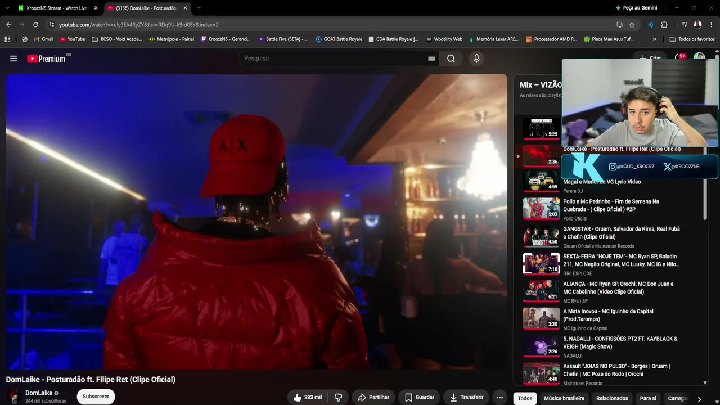Open the tab search dropdown arrow
The height and width of the screenshot is (405, 720).
(x=8, y=8)
